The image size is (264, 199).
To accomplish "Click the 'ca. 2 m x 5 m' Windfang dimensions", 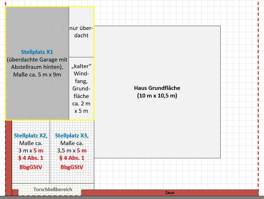I will coord(81,107).
